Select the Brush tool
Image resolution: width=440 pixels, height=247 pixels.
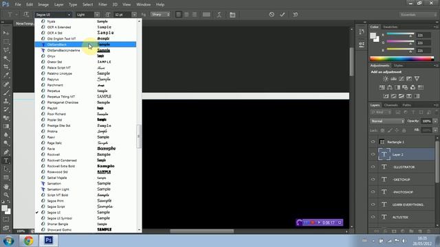6,93
